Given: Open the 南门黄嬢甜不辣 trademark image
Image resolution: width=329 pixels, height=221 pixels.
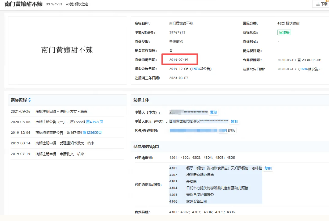Looking at the screenshot, I should tap(67, 50).
